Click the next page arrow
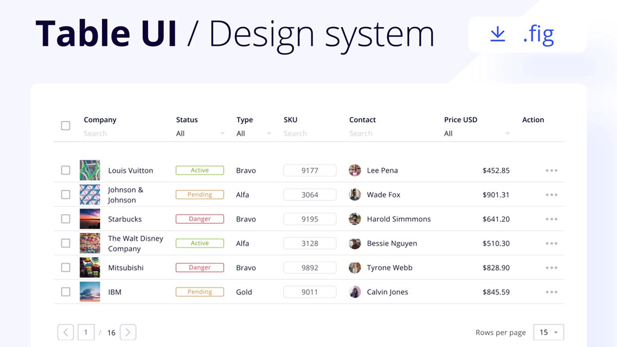The height and width of the screenshot is (347, 617). [x=128, y=332]
